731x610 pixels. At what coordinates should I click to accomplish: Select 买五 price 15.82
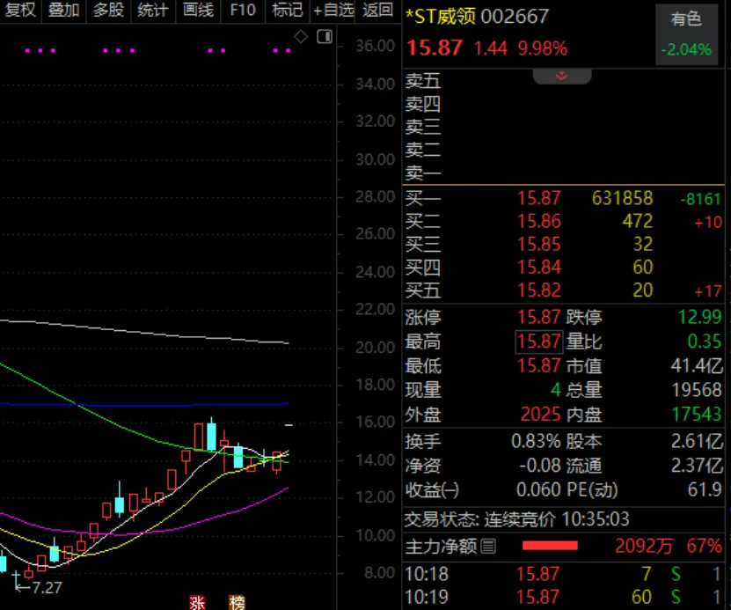[539, 290]
